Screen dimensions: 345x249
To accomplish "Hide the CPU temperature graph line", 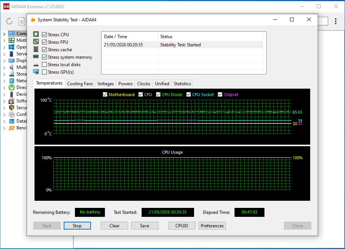I will pyautogui.click(x=140, y=95).
